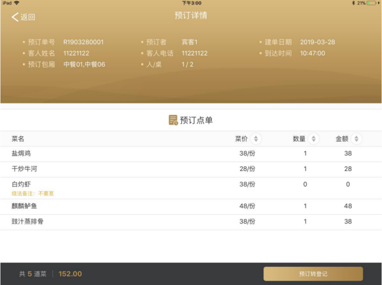Go back using 返回 button
The height and width of the screenshot is (285, 382).
pyautogui.click(x=23, y=17)
